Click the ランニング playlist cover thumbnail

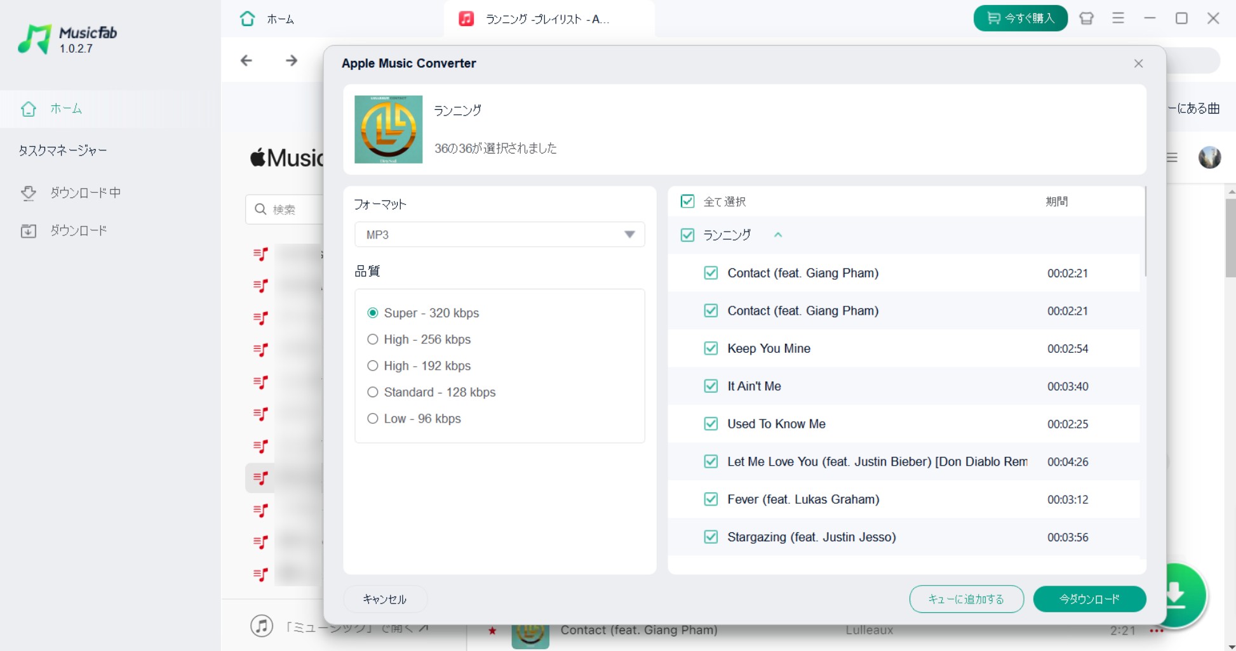(388, 129)
